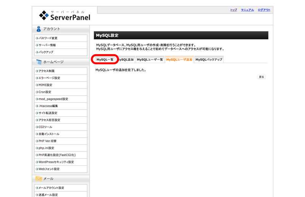305x197 pixels.
Task: Click the ホームページ section page icon
Action: point(39,62)
